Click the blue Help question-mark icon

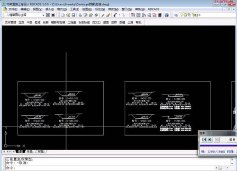(166, 15)
